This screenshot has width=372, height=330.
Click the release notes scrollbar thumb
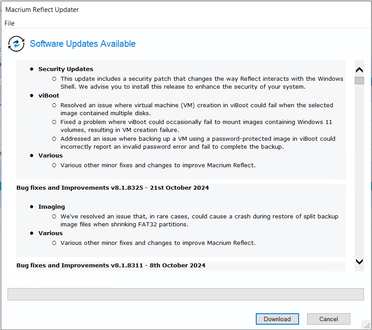[359, 80]
